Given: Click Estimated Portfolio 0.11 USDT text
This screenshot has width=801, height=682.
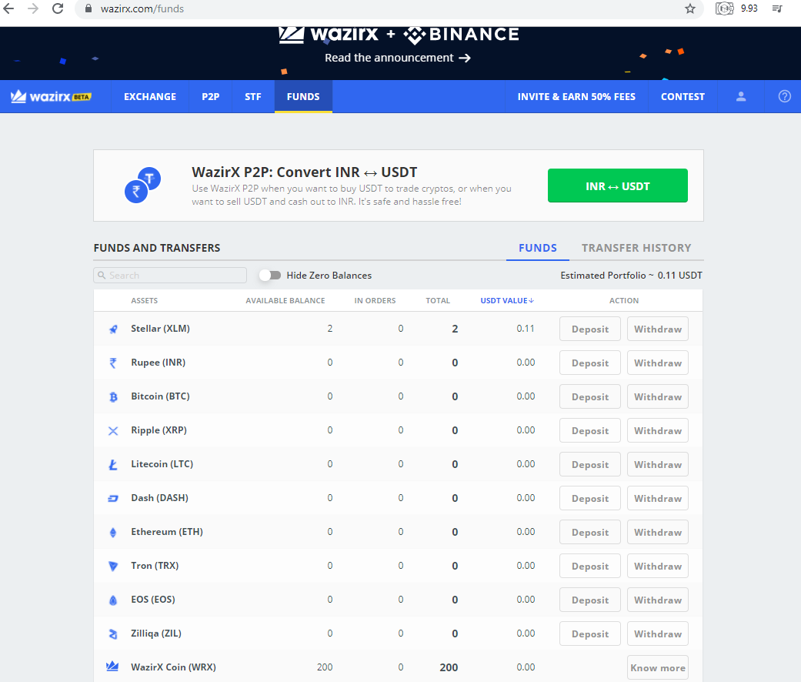Looking at the screenshot, I should click(631, 276).
